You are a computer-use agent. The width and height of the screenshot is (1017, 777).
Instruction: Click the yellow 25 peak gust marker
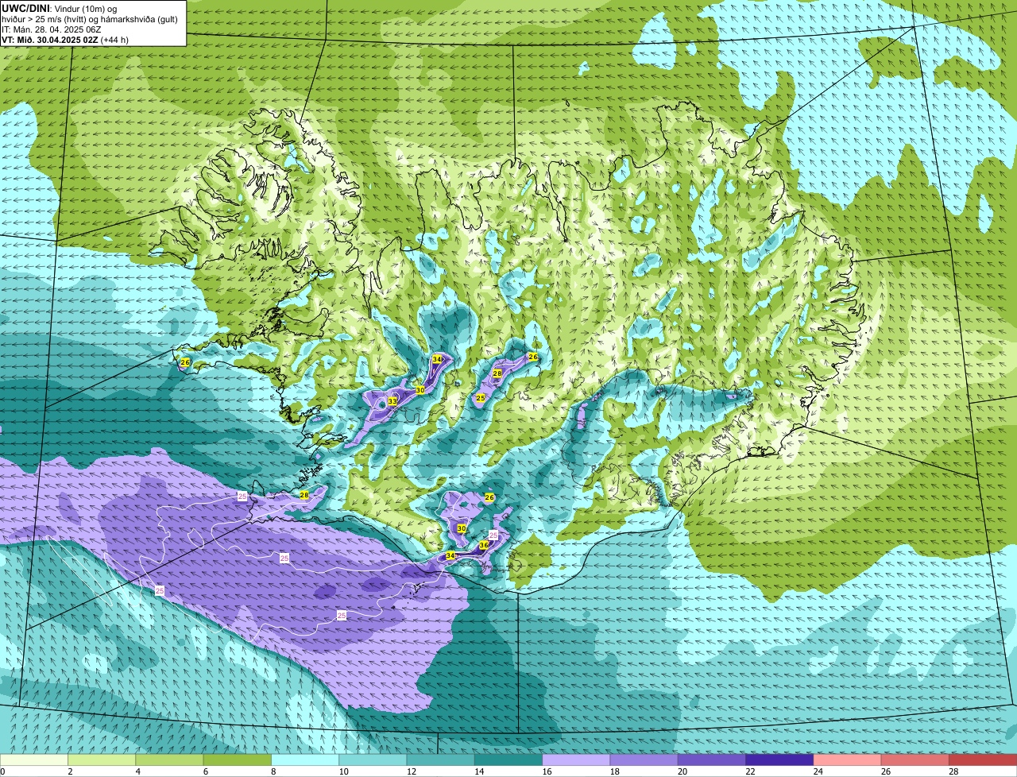click(x=481, y=397)
